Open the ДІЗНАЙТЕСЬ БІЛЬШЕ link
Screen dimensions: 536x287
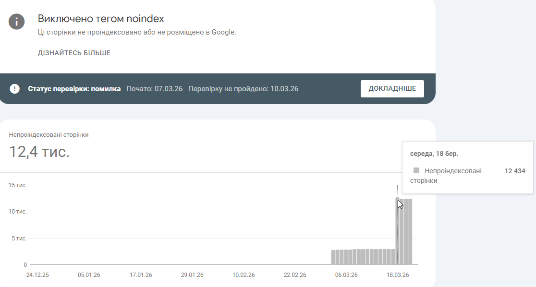tap(74, 53)
